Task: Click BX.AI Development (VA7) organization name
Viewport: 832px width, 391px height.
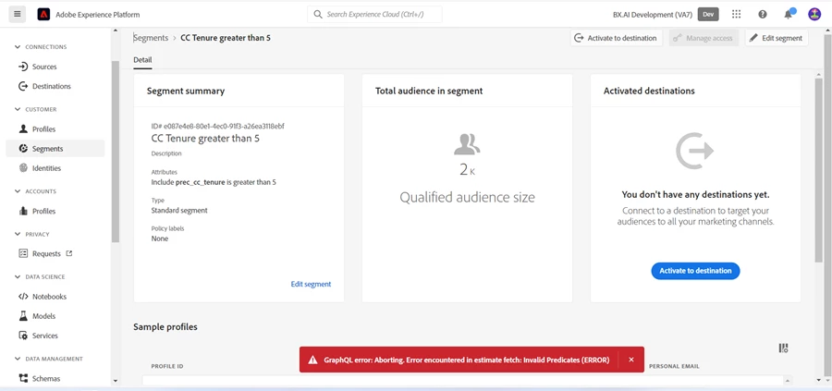Action: click(653, 14)
